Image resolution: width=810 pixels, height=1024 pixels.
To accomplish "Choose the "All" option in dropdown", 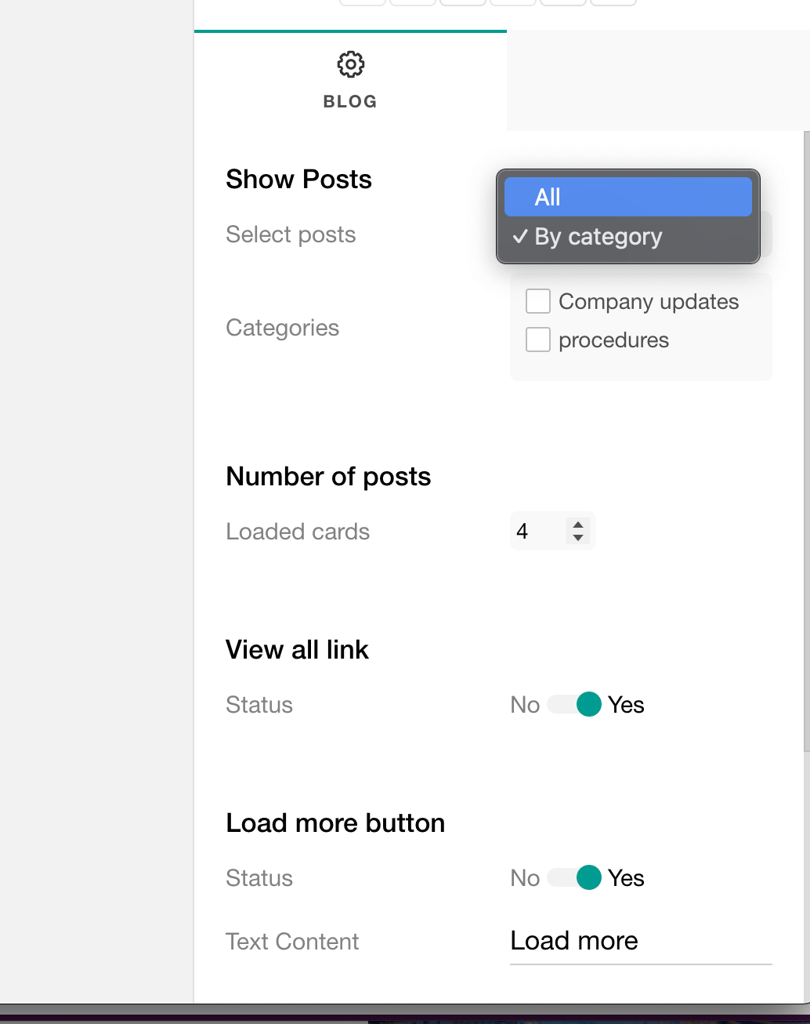I will [627, 197].
